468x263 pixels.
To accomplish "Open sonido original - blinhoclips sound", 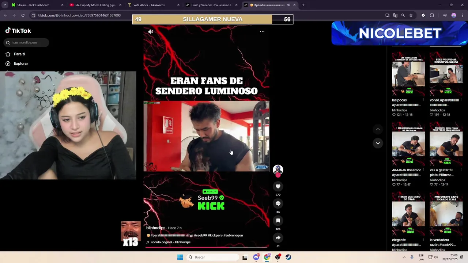I will pyautogui.click(x=168, y=242).
